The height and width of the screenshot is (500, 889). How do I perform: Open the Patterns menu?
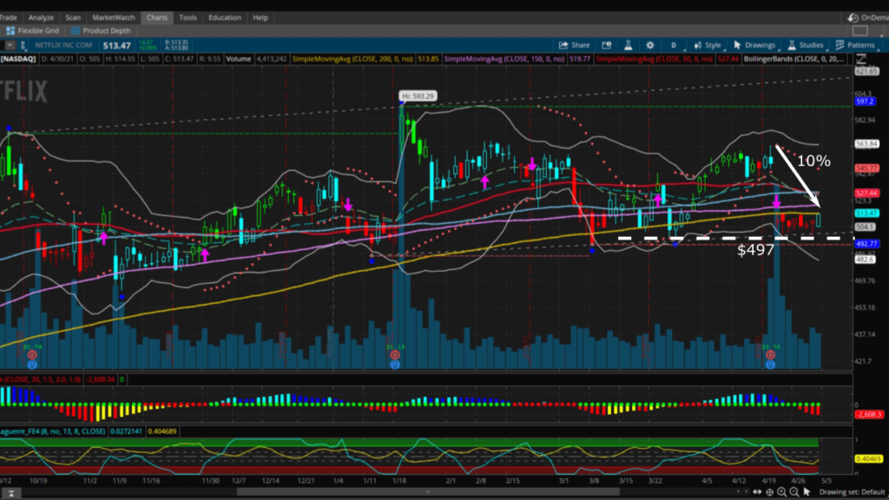855,45
